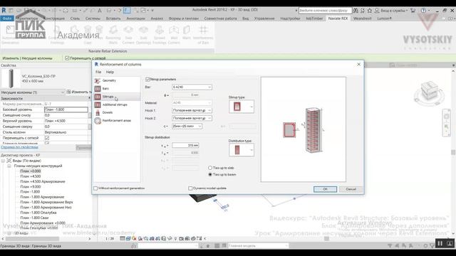Click Walls ribbon tool
Screen dimensions: 456x256
[x=187, y=33]
